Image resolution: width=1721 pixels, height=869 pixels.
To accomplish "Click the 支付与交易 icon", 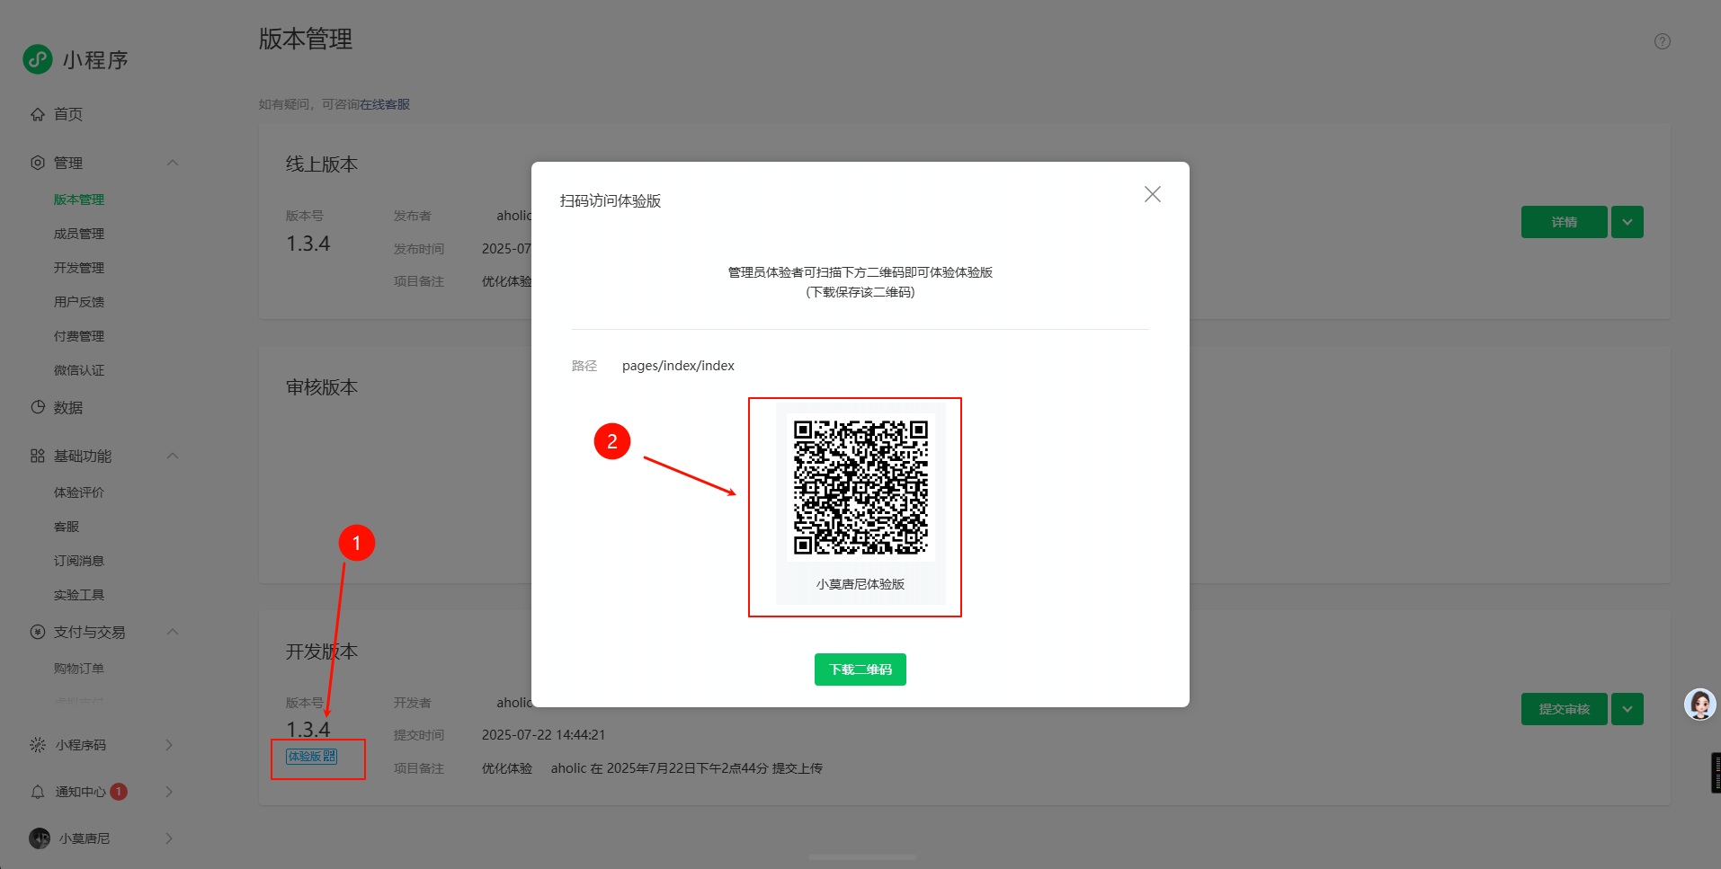I will click(38, 632).
